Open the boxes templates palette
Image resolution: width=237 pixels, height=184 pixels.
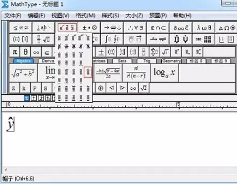point(227,39)
